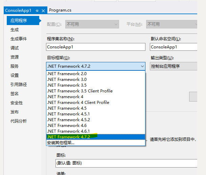Open the disabled 平台 dropdown
206x175 pixels.
(171, 24)
